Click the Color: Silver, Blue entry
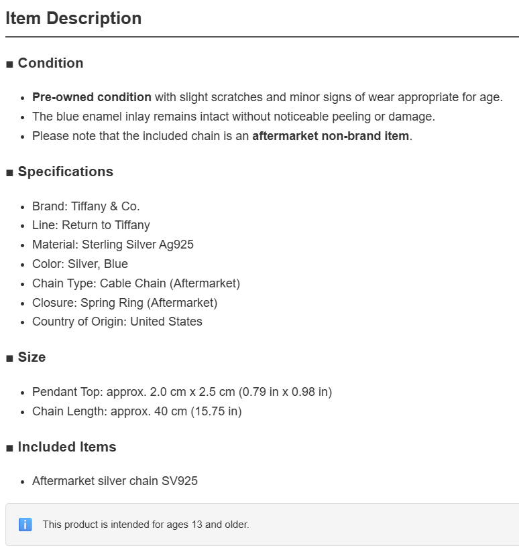519x550 pixels. pyautogui.click(x=80, y=264)
